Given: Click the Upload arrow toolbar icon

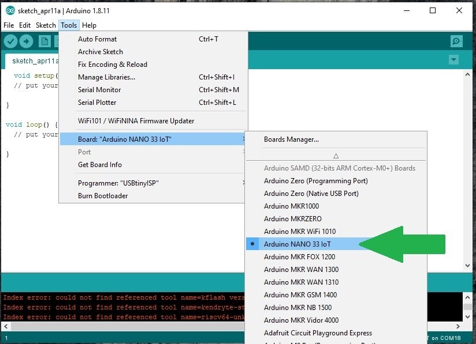Looking at the screenshot, I should point(26,41).
